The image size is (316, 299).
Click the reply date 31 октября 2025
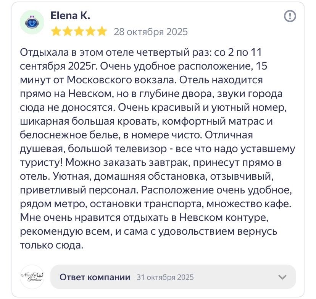(x=165, y=277)
